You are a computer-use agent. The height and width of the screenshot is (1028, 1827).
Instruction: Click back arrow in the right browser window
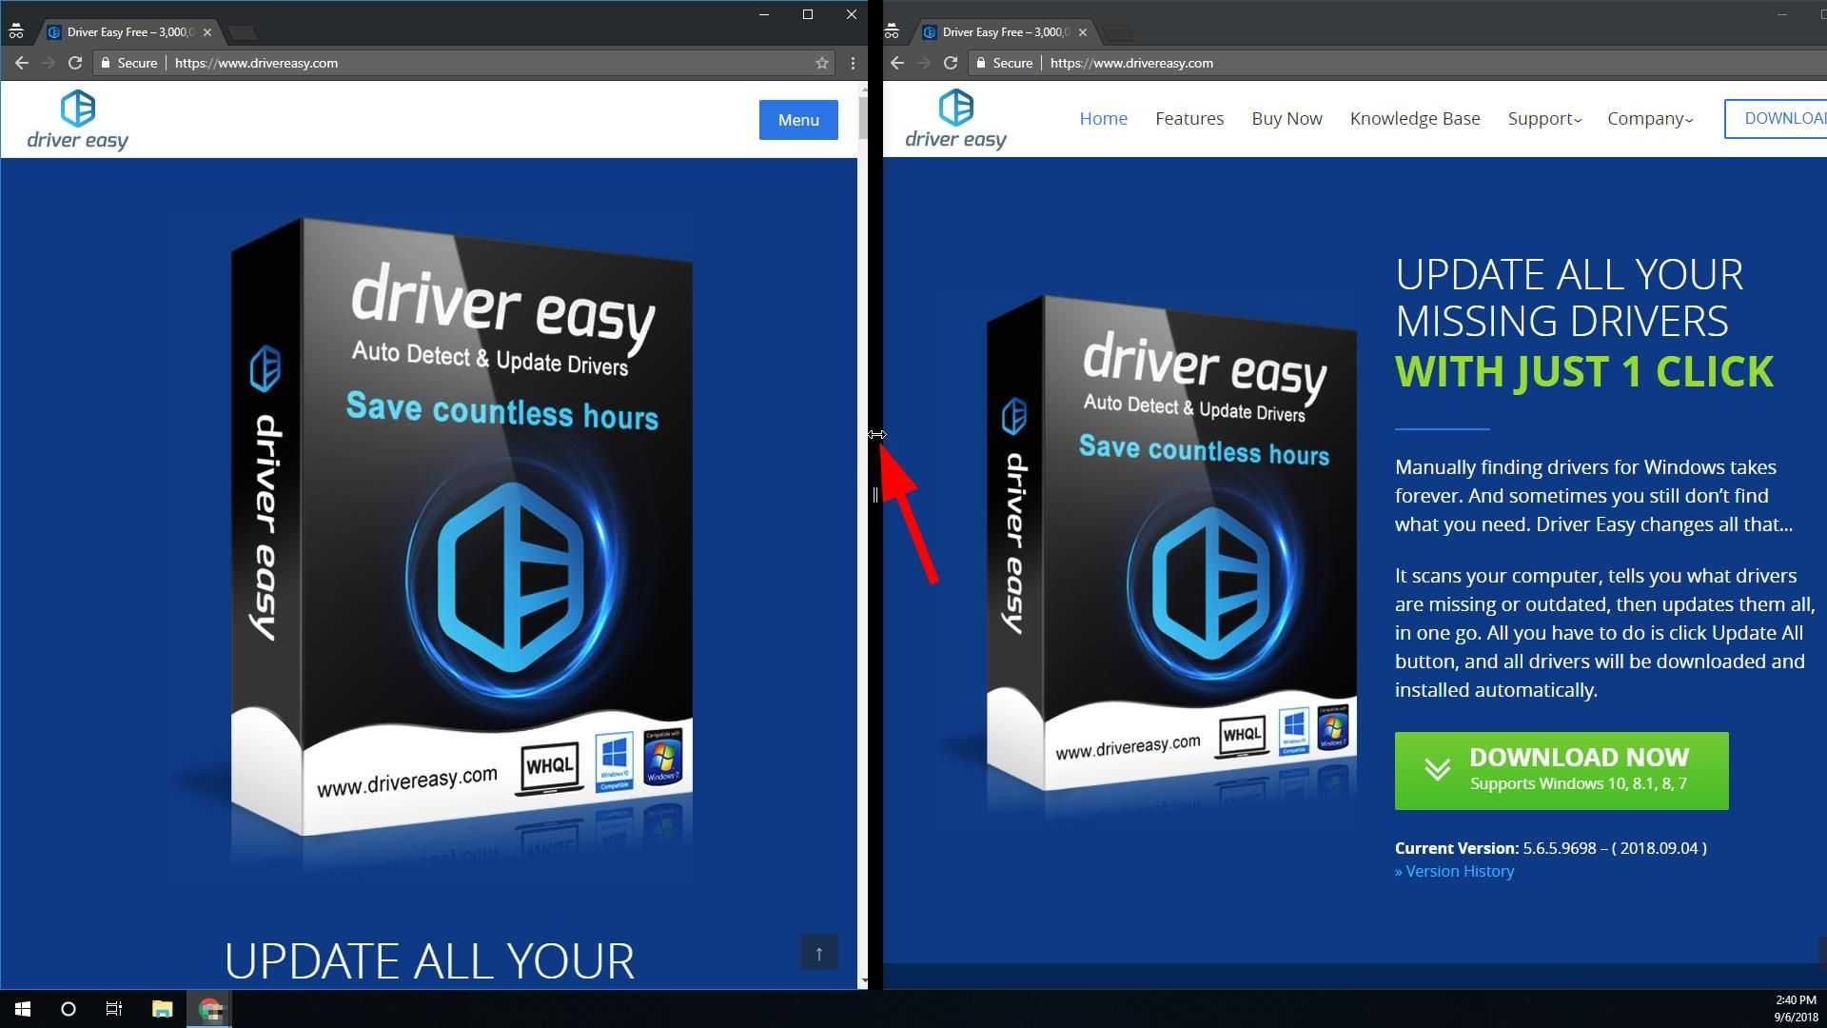pos(896,63)
